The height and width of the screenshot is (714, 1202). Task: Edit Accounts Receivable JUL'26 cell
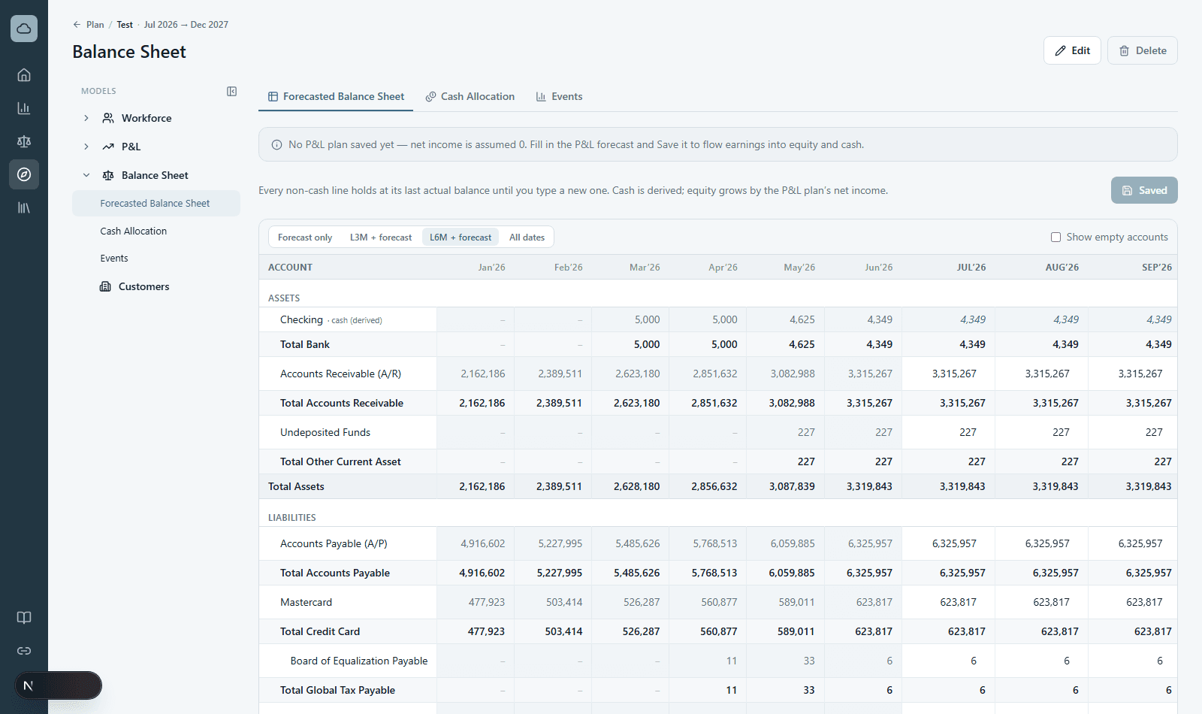click(x=948, y=374)
